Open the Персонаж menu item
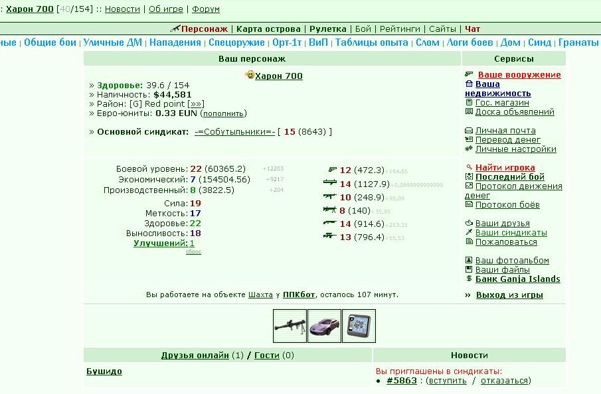Image resolution: width=601 pixels, height=394 pixels. (x=205, y=29)
